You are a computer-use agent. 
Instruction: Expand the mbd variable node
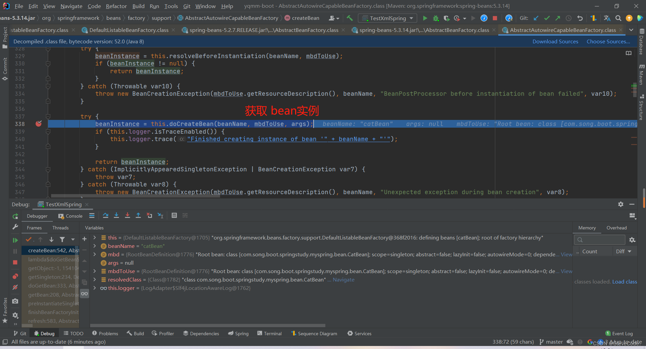pyautogui.click(x=95, y=255)
